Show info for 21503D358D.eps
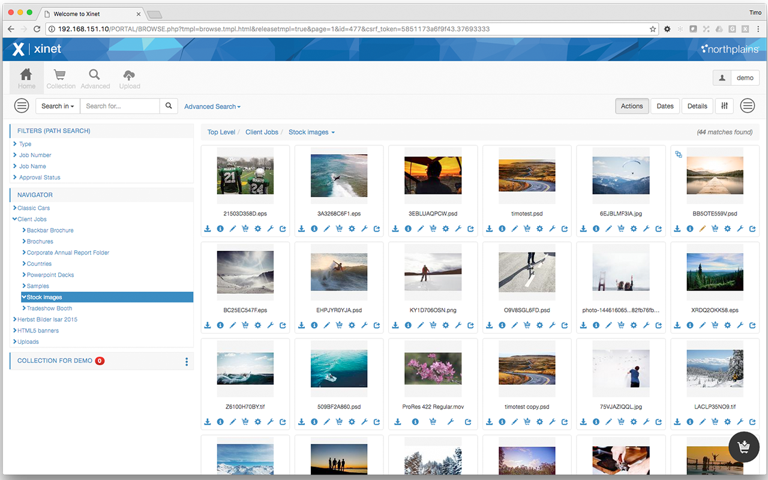This screenshot has width=768, height=480. (220, 229)
